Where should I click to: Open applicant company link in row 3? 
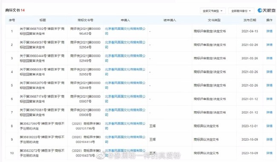(125, 58)
